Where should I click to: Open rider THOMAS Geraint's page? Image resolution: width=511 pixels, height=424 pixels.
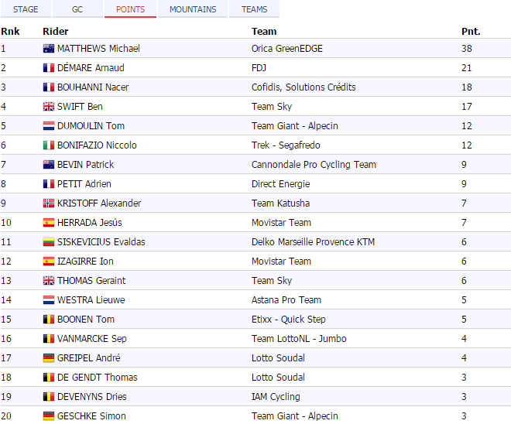pyautogui.click(x=91, y=281)
